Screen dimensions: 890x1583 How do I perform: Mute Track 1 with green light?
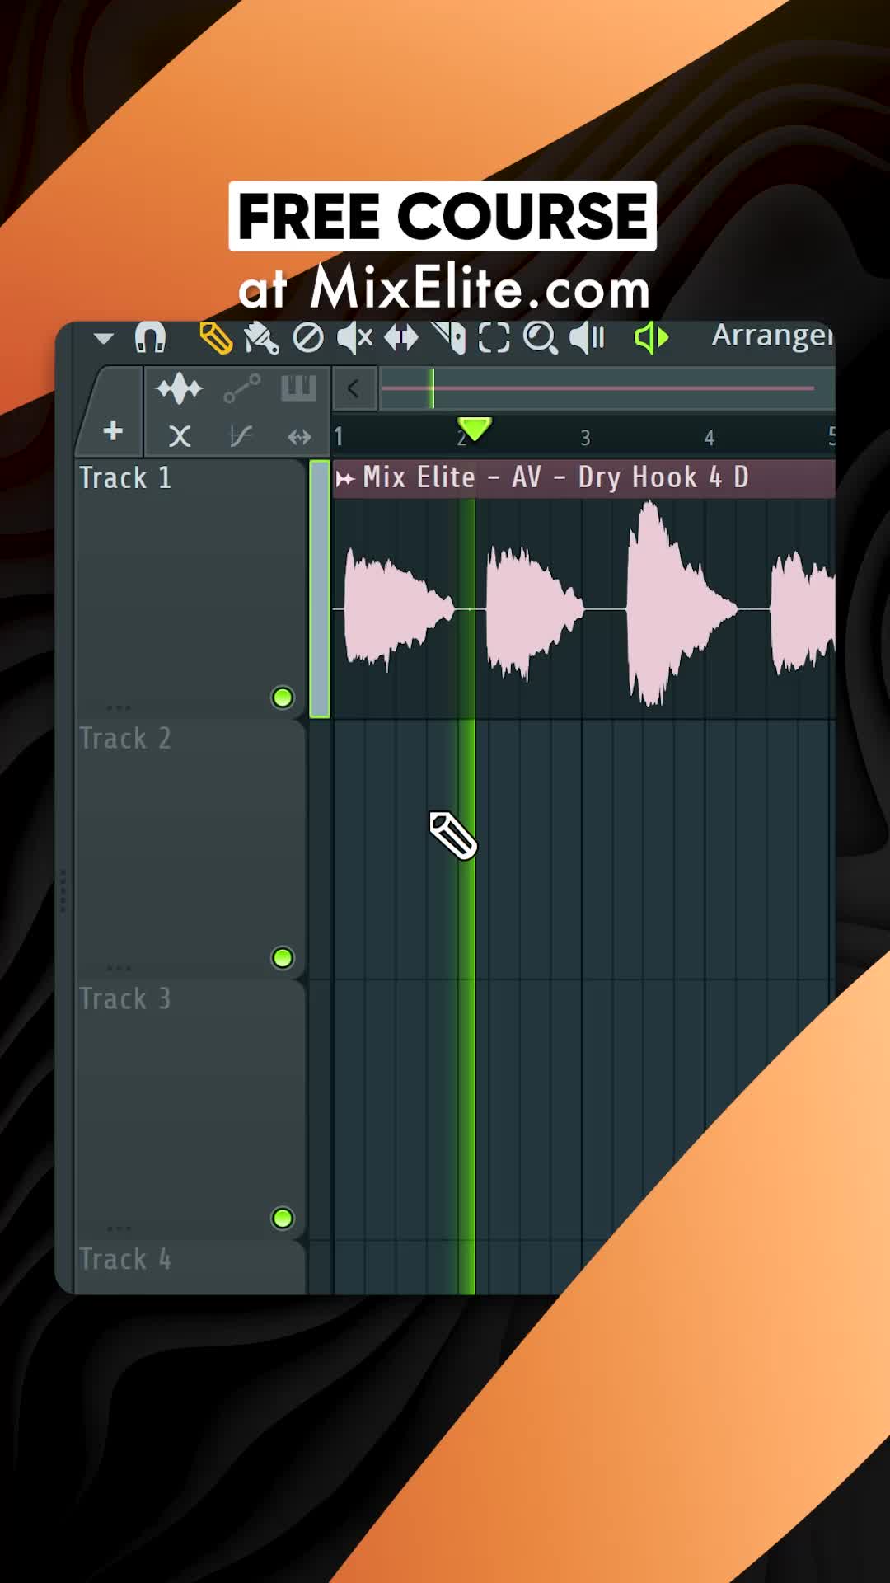(283, 698)
